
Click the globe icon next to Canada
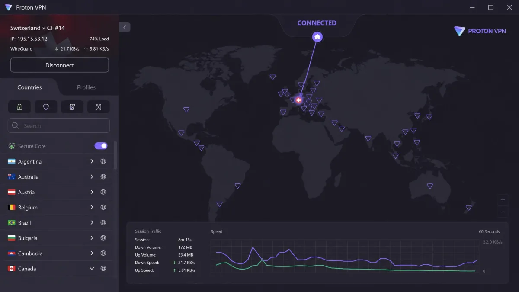coord(103,269)
